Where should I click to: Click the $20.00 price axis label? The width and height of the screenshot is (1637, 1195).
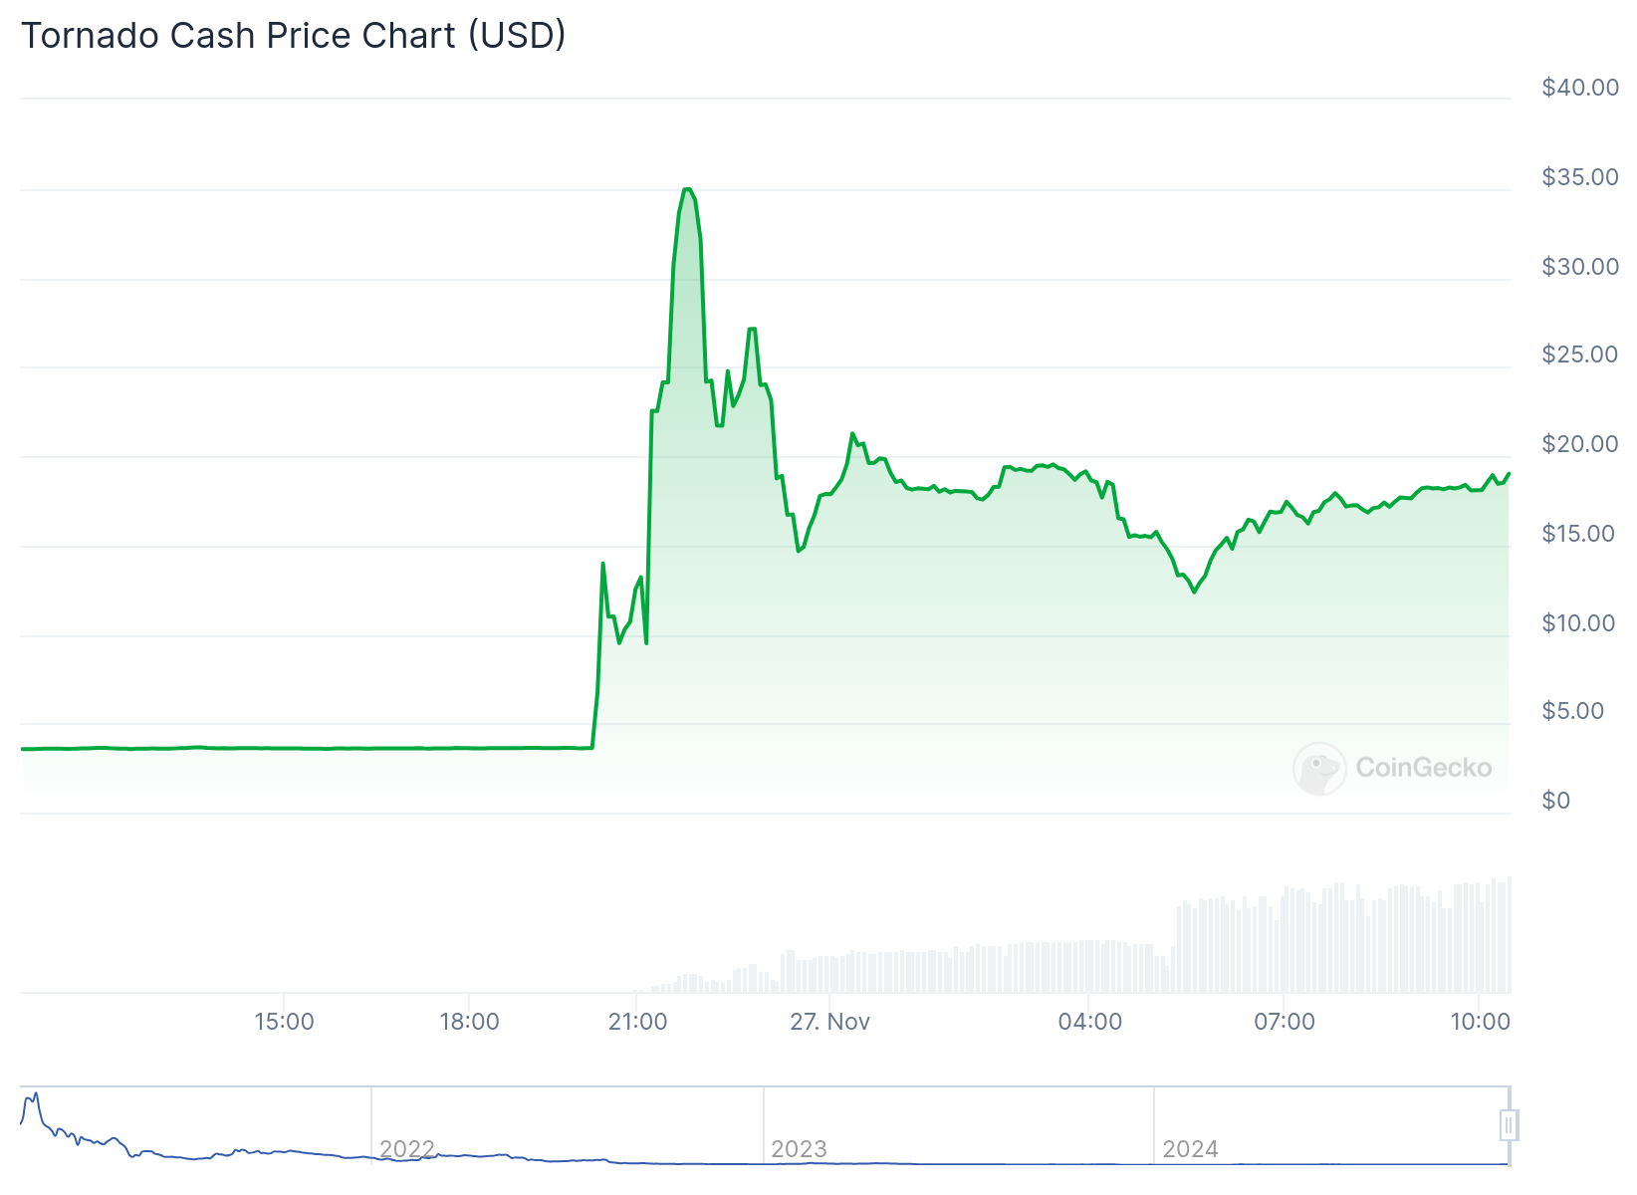pyautogui.click(x=1579, y=444)
